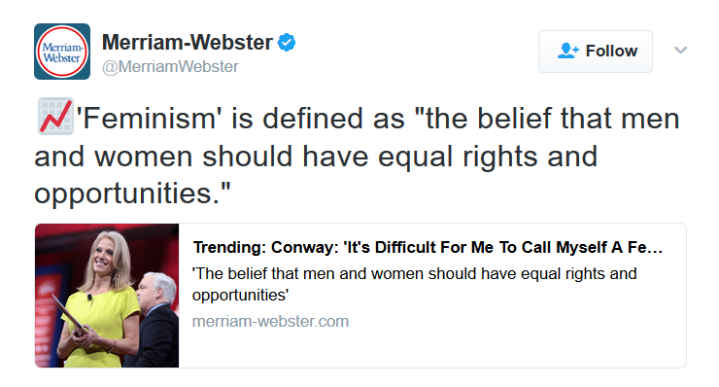Click the person-plus icon in Follow button
Screen dimensions: 719x387
coord(568,51)
